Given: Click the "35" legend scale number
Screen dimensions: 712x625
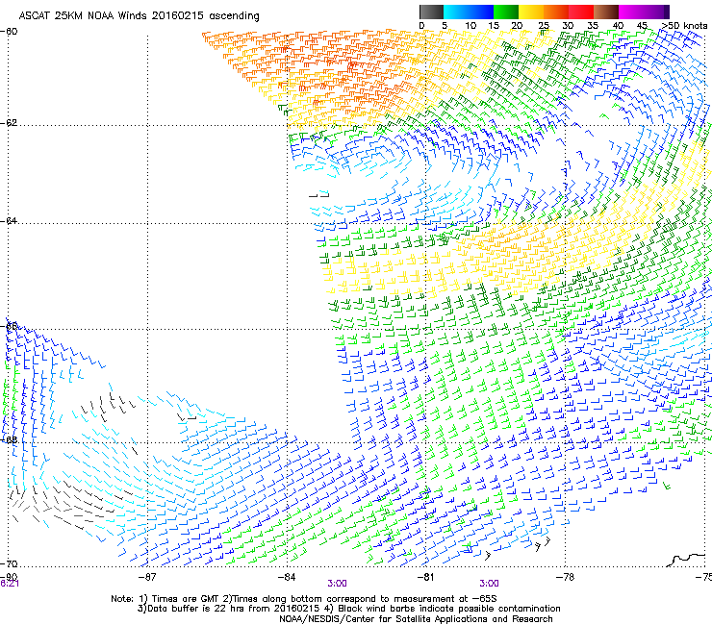Looking at the screenshot, I should (x=593, y=25).
